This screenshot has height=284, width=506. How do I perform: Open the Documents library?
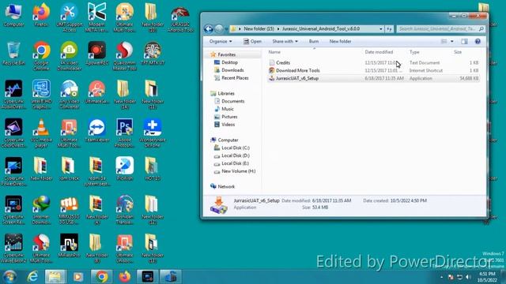pyautogui.click(x=232, y=101)
